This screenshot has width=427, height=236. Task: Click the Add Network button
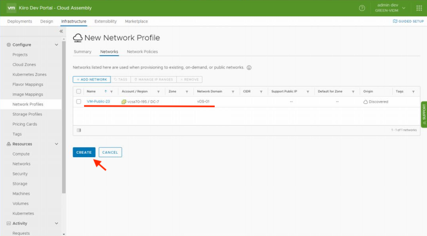pos(92,79)
